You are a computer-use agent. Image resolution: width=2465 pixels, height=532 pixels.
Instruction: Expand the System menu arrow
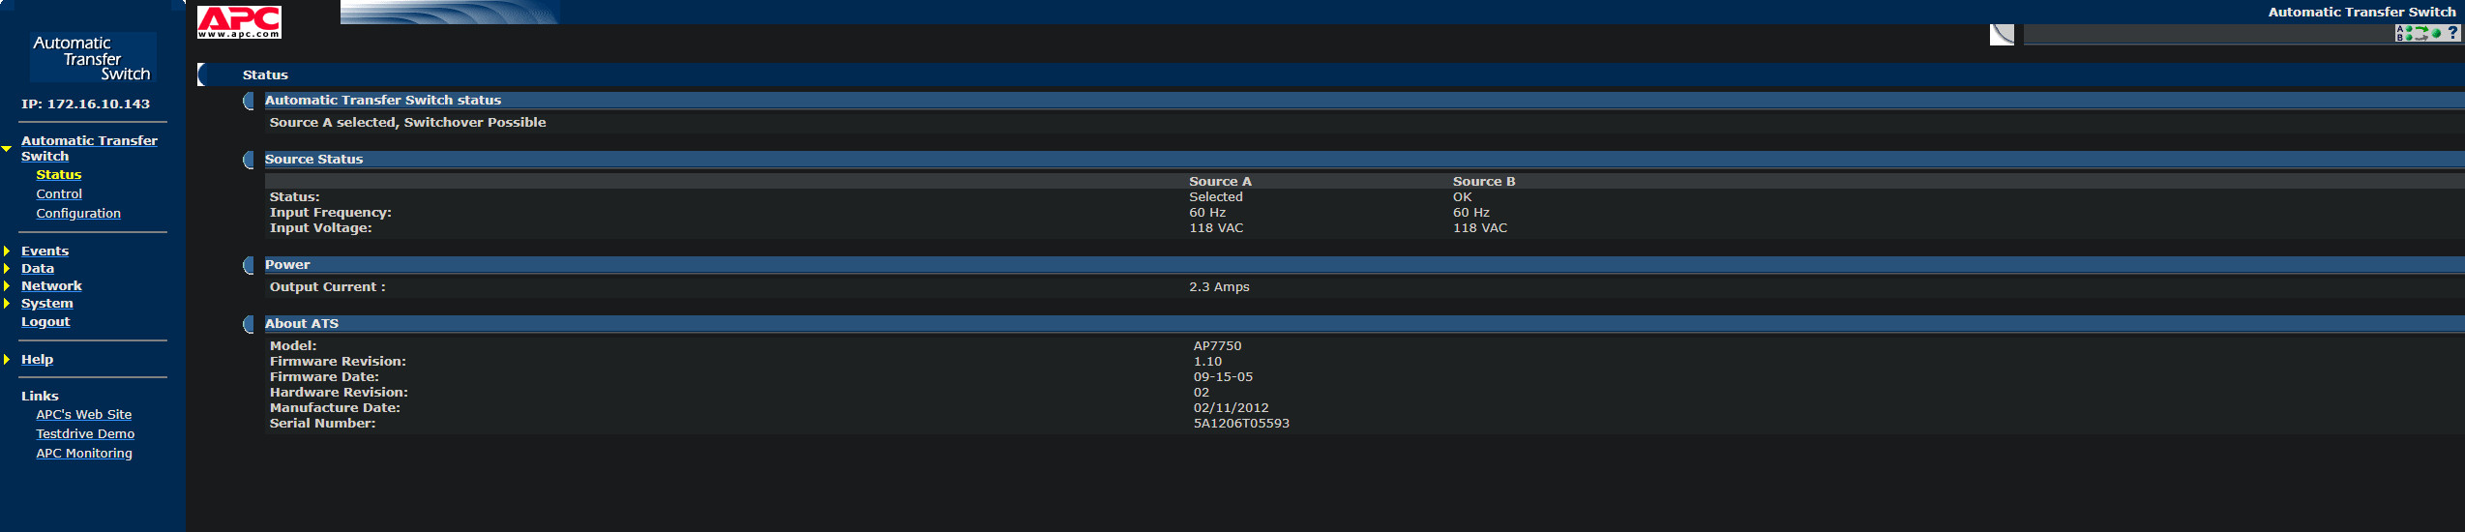7,304
